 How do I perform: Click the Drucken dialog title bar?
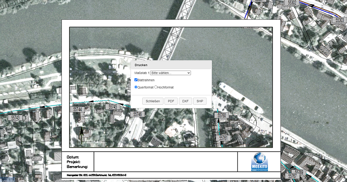click(x=171, y=65)
